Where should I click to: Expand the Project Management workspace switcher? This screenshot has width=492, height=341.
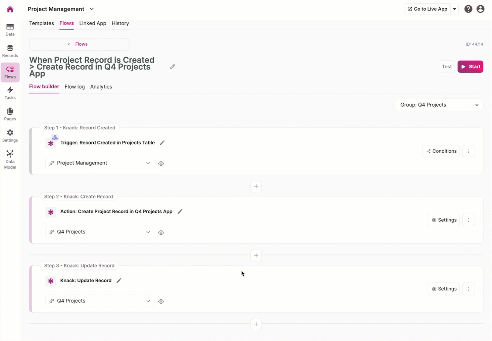(x=92, y=9)
